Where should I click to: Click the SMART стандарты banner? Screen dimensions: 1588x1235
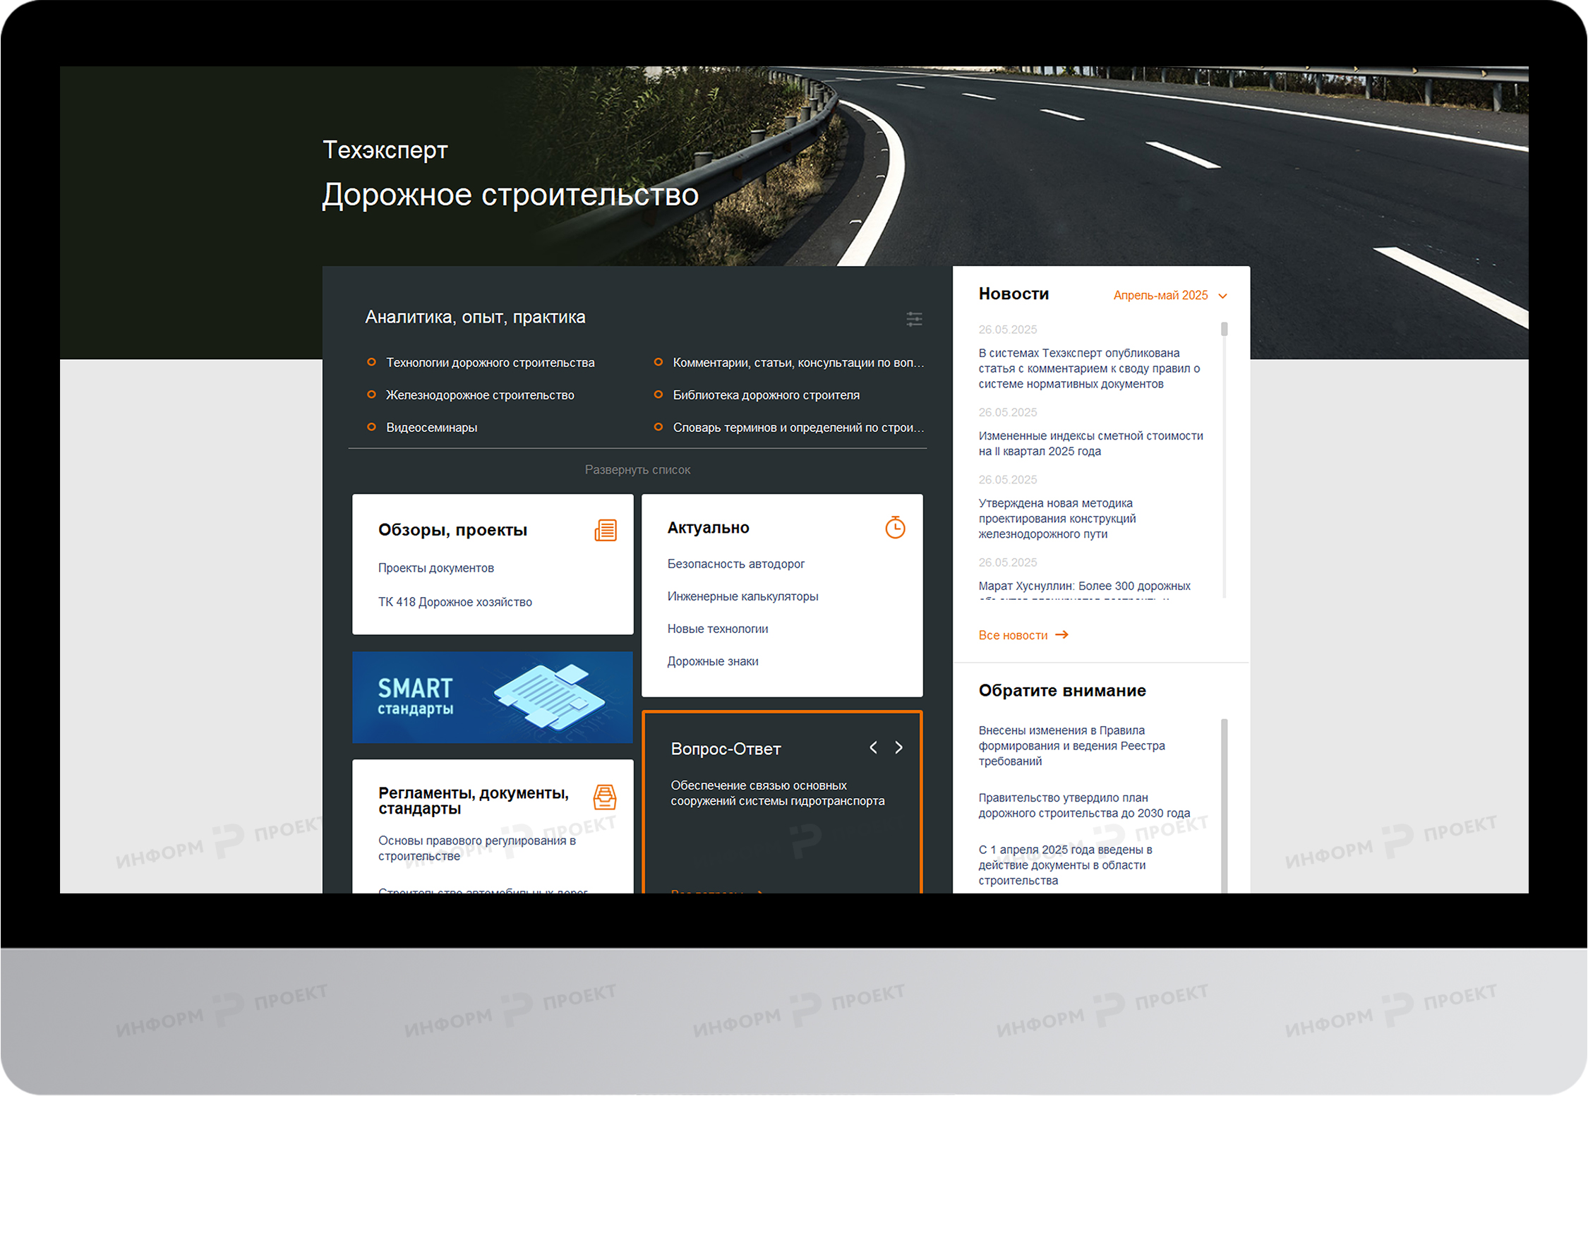point(492,697)
